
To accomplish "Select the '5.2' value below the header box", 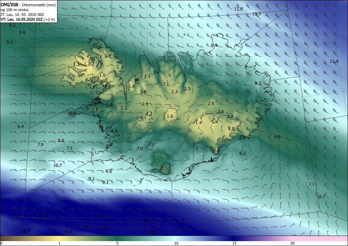I will pyautogui.click(x=12, y=25).
